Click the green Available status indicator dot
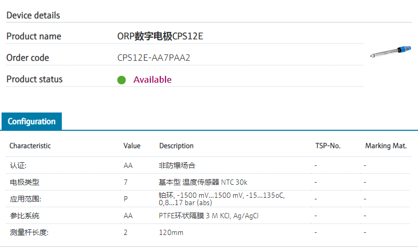418x247 pixels. pos(122,80)
